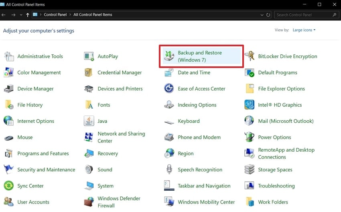The height and width of the screenshot is (212, 341).
Task: Open the File History icon
Action: [9, 105]
